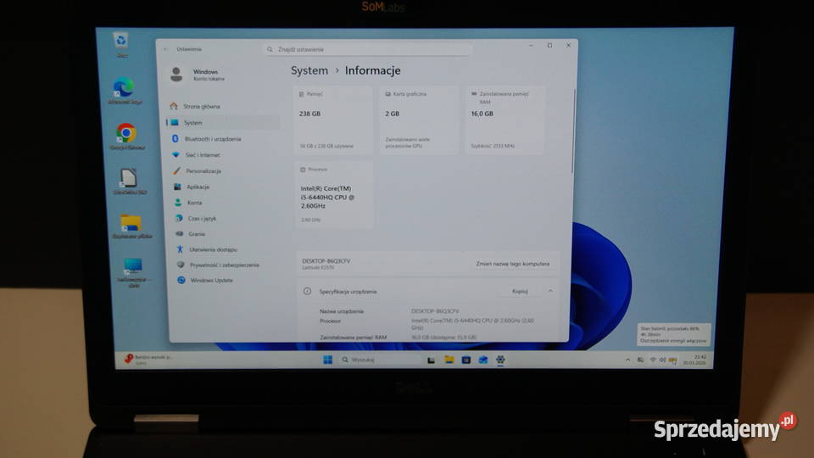Viewport: 814px width, 458px height.
Task: Open File Explorer from the taskbar
Action: point(449,360)
